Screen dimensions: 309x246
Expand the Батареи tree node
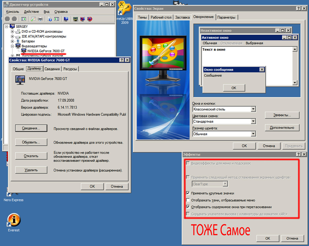coord(12,41)
